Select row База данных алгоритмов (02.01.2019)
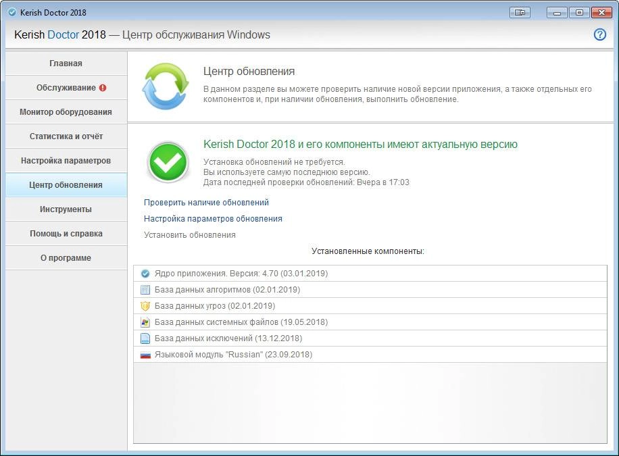 pyautogui.click(x=370, y=290)
